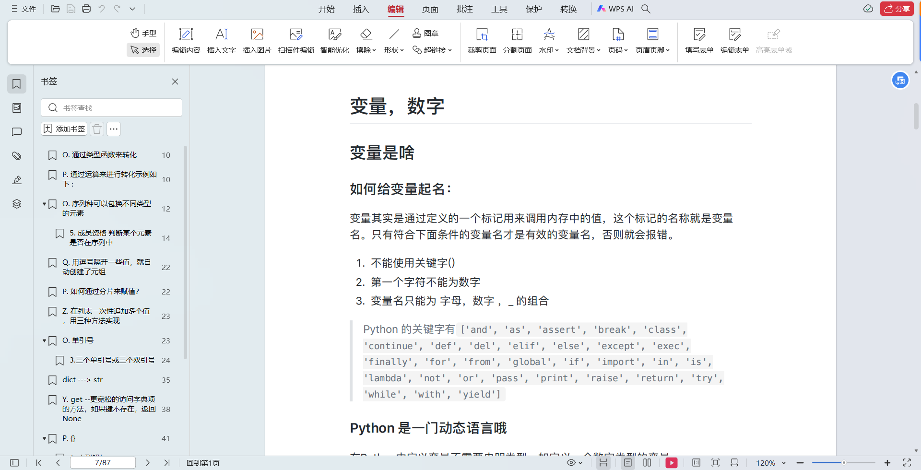This screenshot has height=470, width=921.
Task: Pick the 图章 stamp tool
Action: point(425,33)
